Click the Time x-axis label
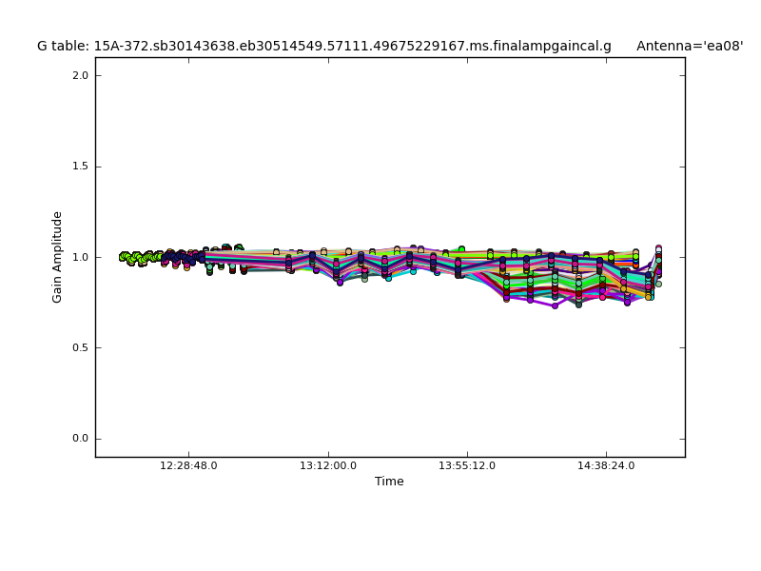 389,482
